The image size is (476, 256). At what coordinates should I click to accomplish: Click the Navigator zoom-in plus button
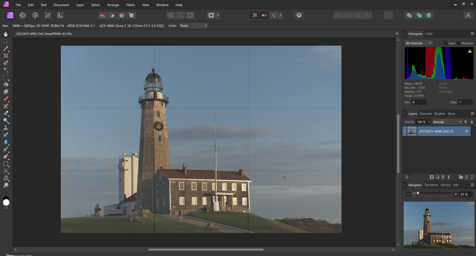pos(456,194)
